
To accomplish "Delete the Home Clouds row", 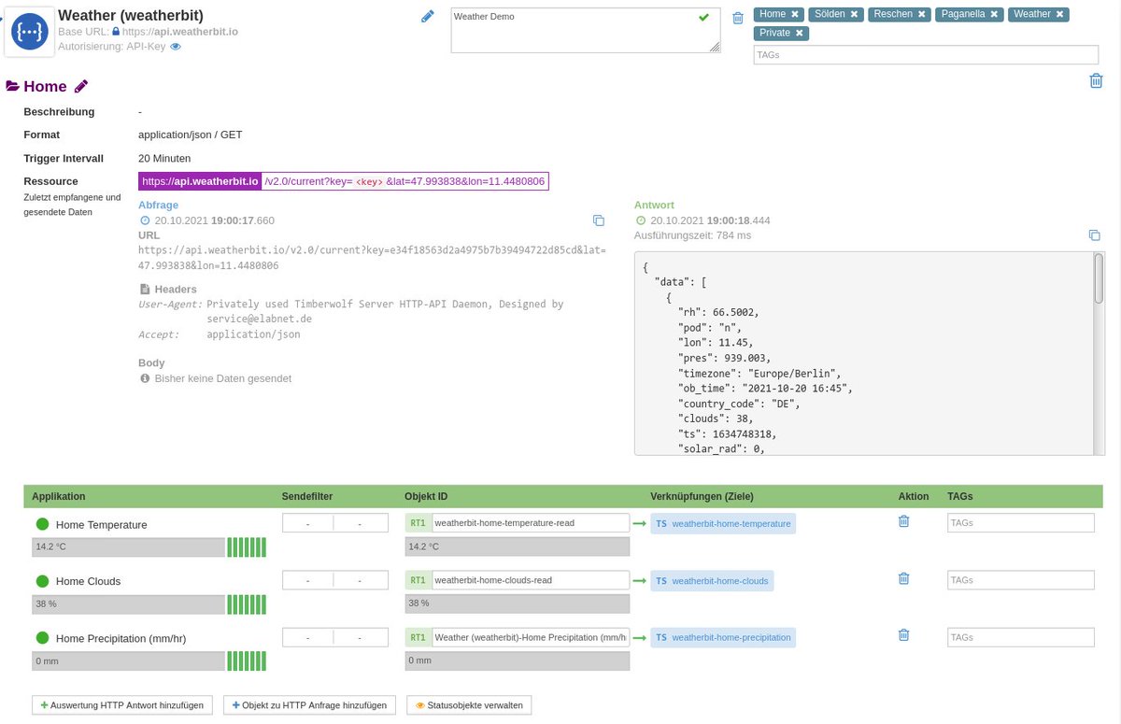I will (x=903, y=578).
